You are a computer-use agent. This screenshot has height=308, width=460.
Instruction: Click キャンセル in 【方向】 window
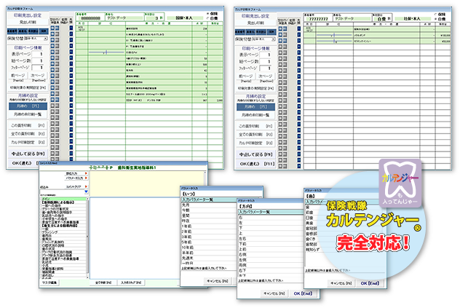point(274,293)
